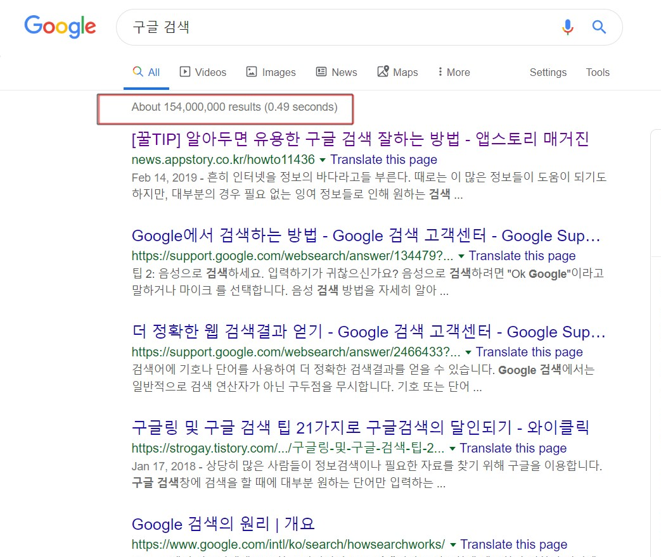
Task: Open Google 검색의 원리 | 개요 result
Action: pyautogui.click(x=223, y=524)
